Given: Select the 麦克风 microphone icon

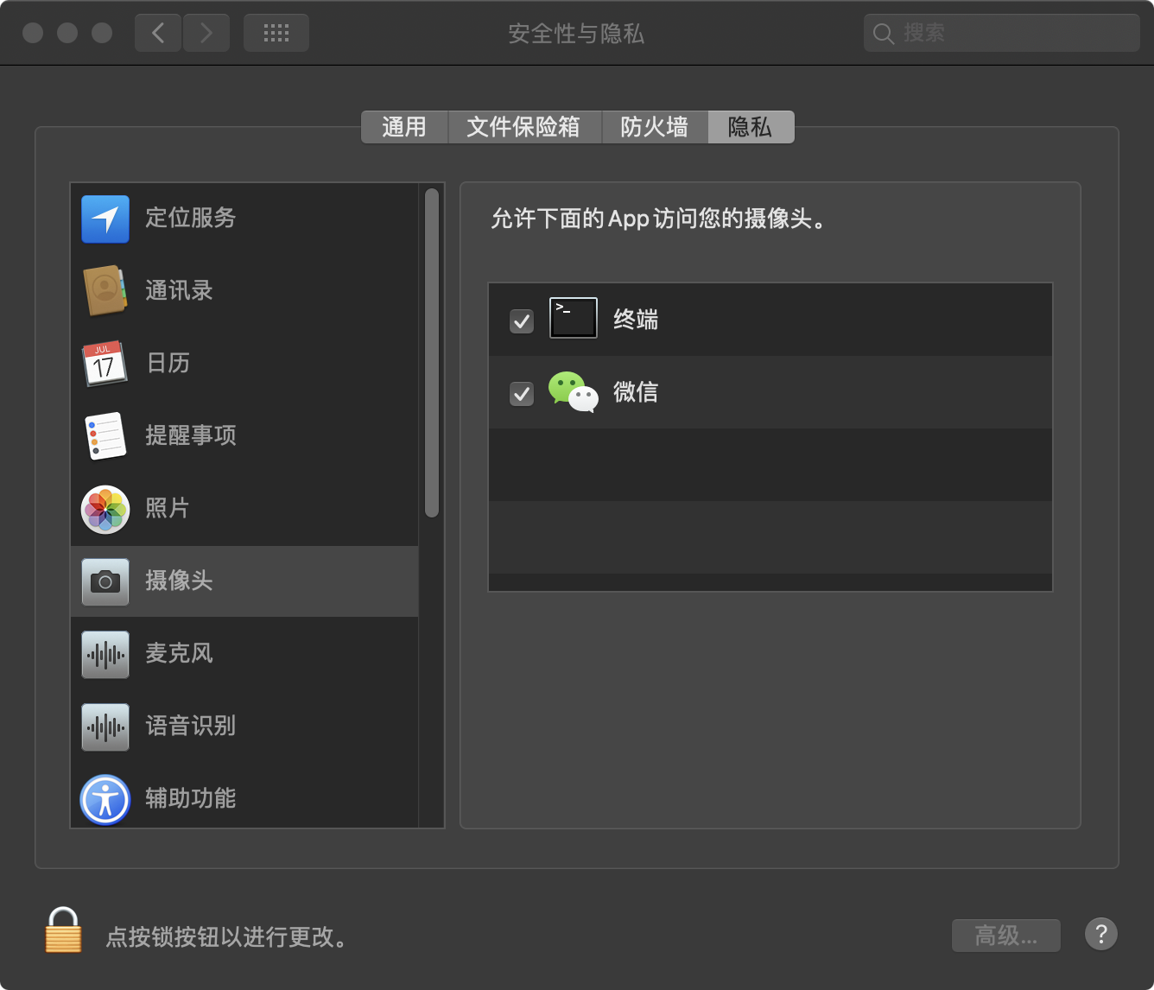Looking at the screenshot, I should [x=105, y=654].
